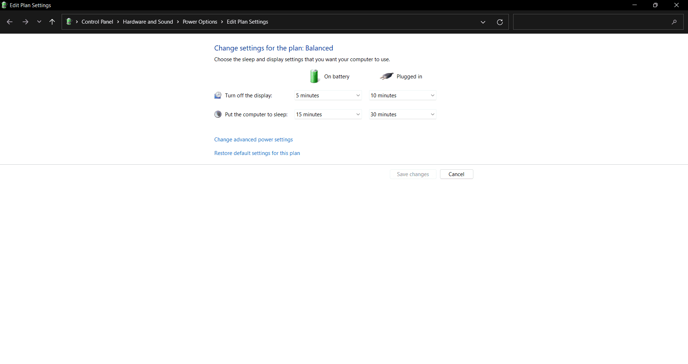
Task: Open Change advanced power settings link
Action: (253, 140)
